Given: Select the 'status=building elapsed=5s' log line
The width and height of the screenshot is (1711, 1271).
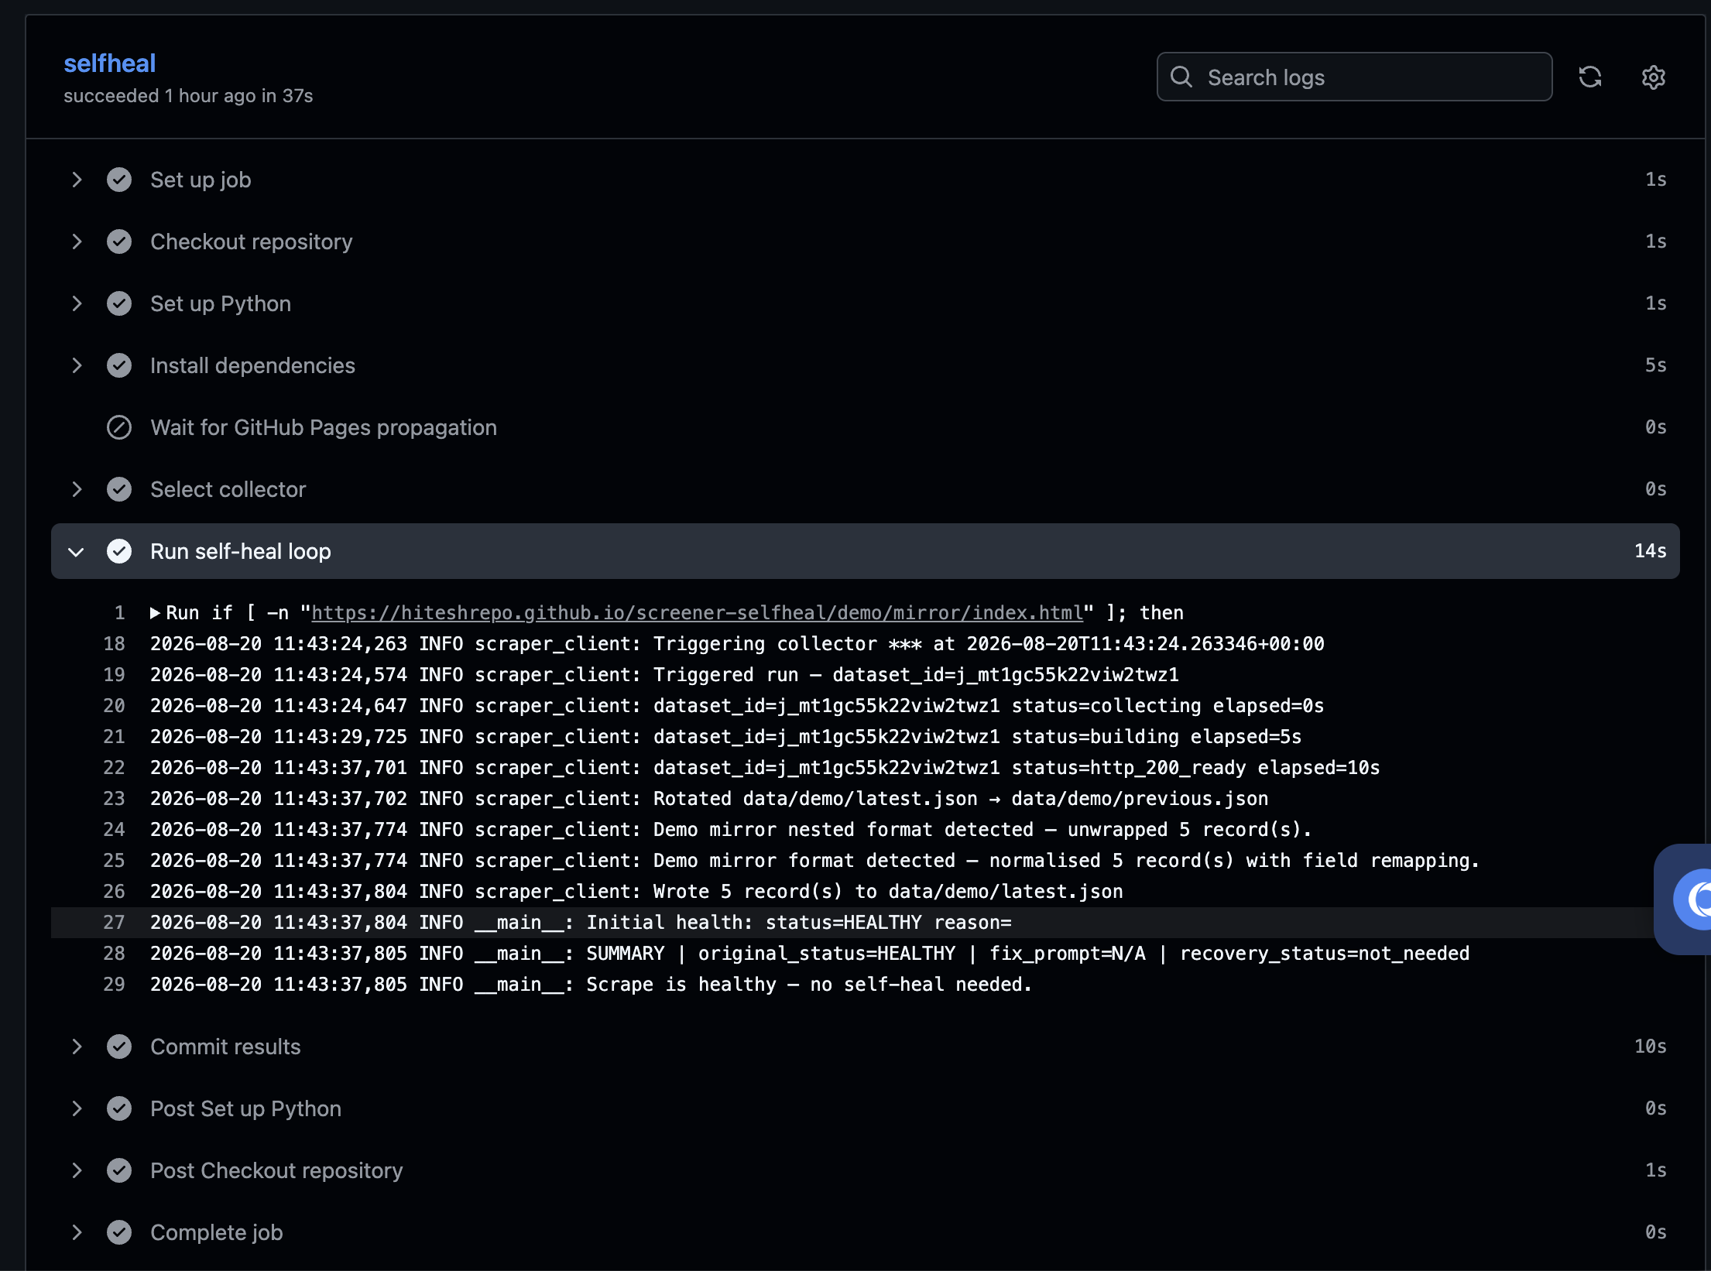Looking at the screenshot, I should tap(726, 737).
